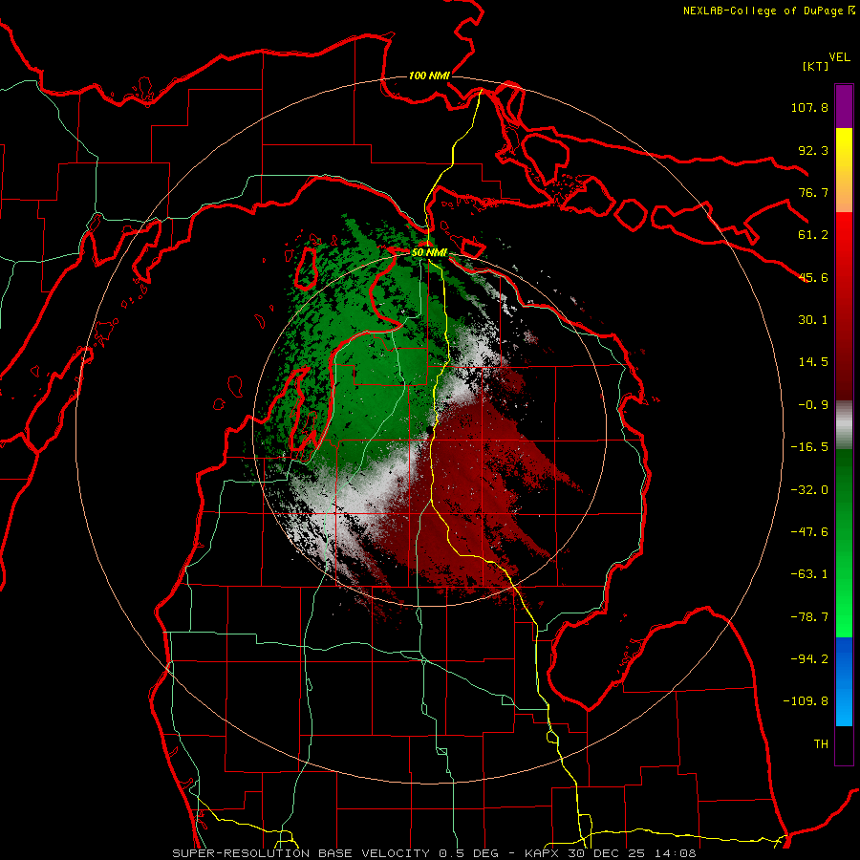Click the -32.0 value on velocity scale

pos(809,490)
